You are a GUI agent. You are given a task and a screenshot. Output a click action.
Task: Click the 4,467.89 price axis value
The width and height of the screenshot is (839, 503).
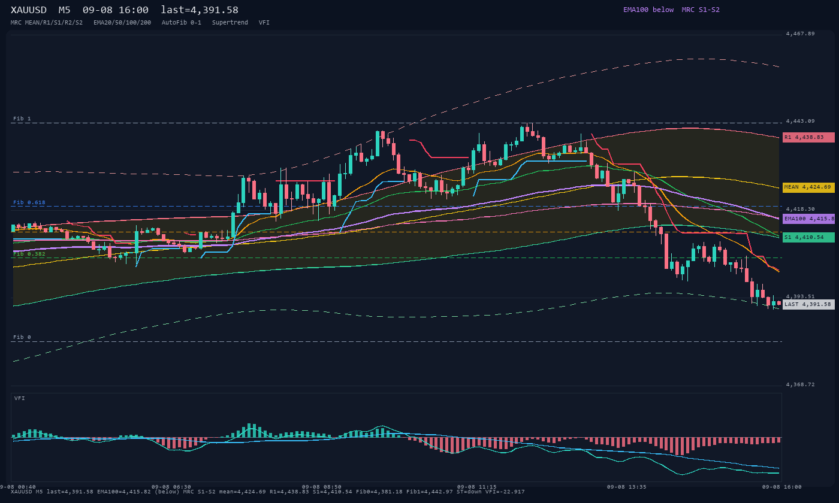[x=800, y=34]
